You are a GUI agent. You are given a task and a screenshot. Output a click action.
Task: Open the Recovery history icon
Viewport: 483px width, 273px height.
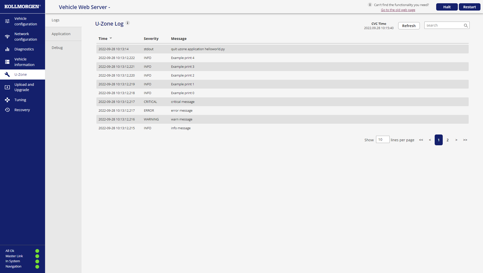7,110
